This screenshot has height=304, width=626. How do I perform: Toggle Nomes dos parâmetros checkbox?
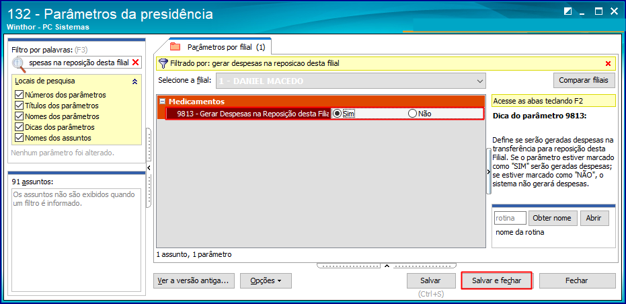[x=19, y=116]
